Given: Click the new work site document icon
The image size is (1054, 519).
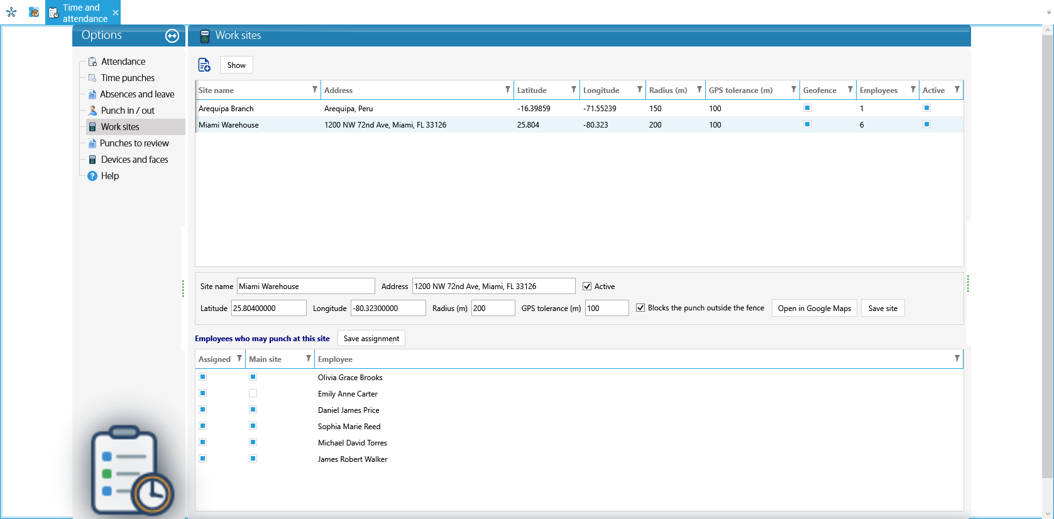Looking at the screenshot, I should (x=204, y=65).
